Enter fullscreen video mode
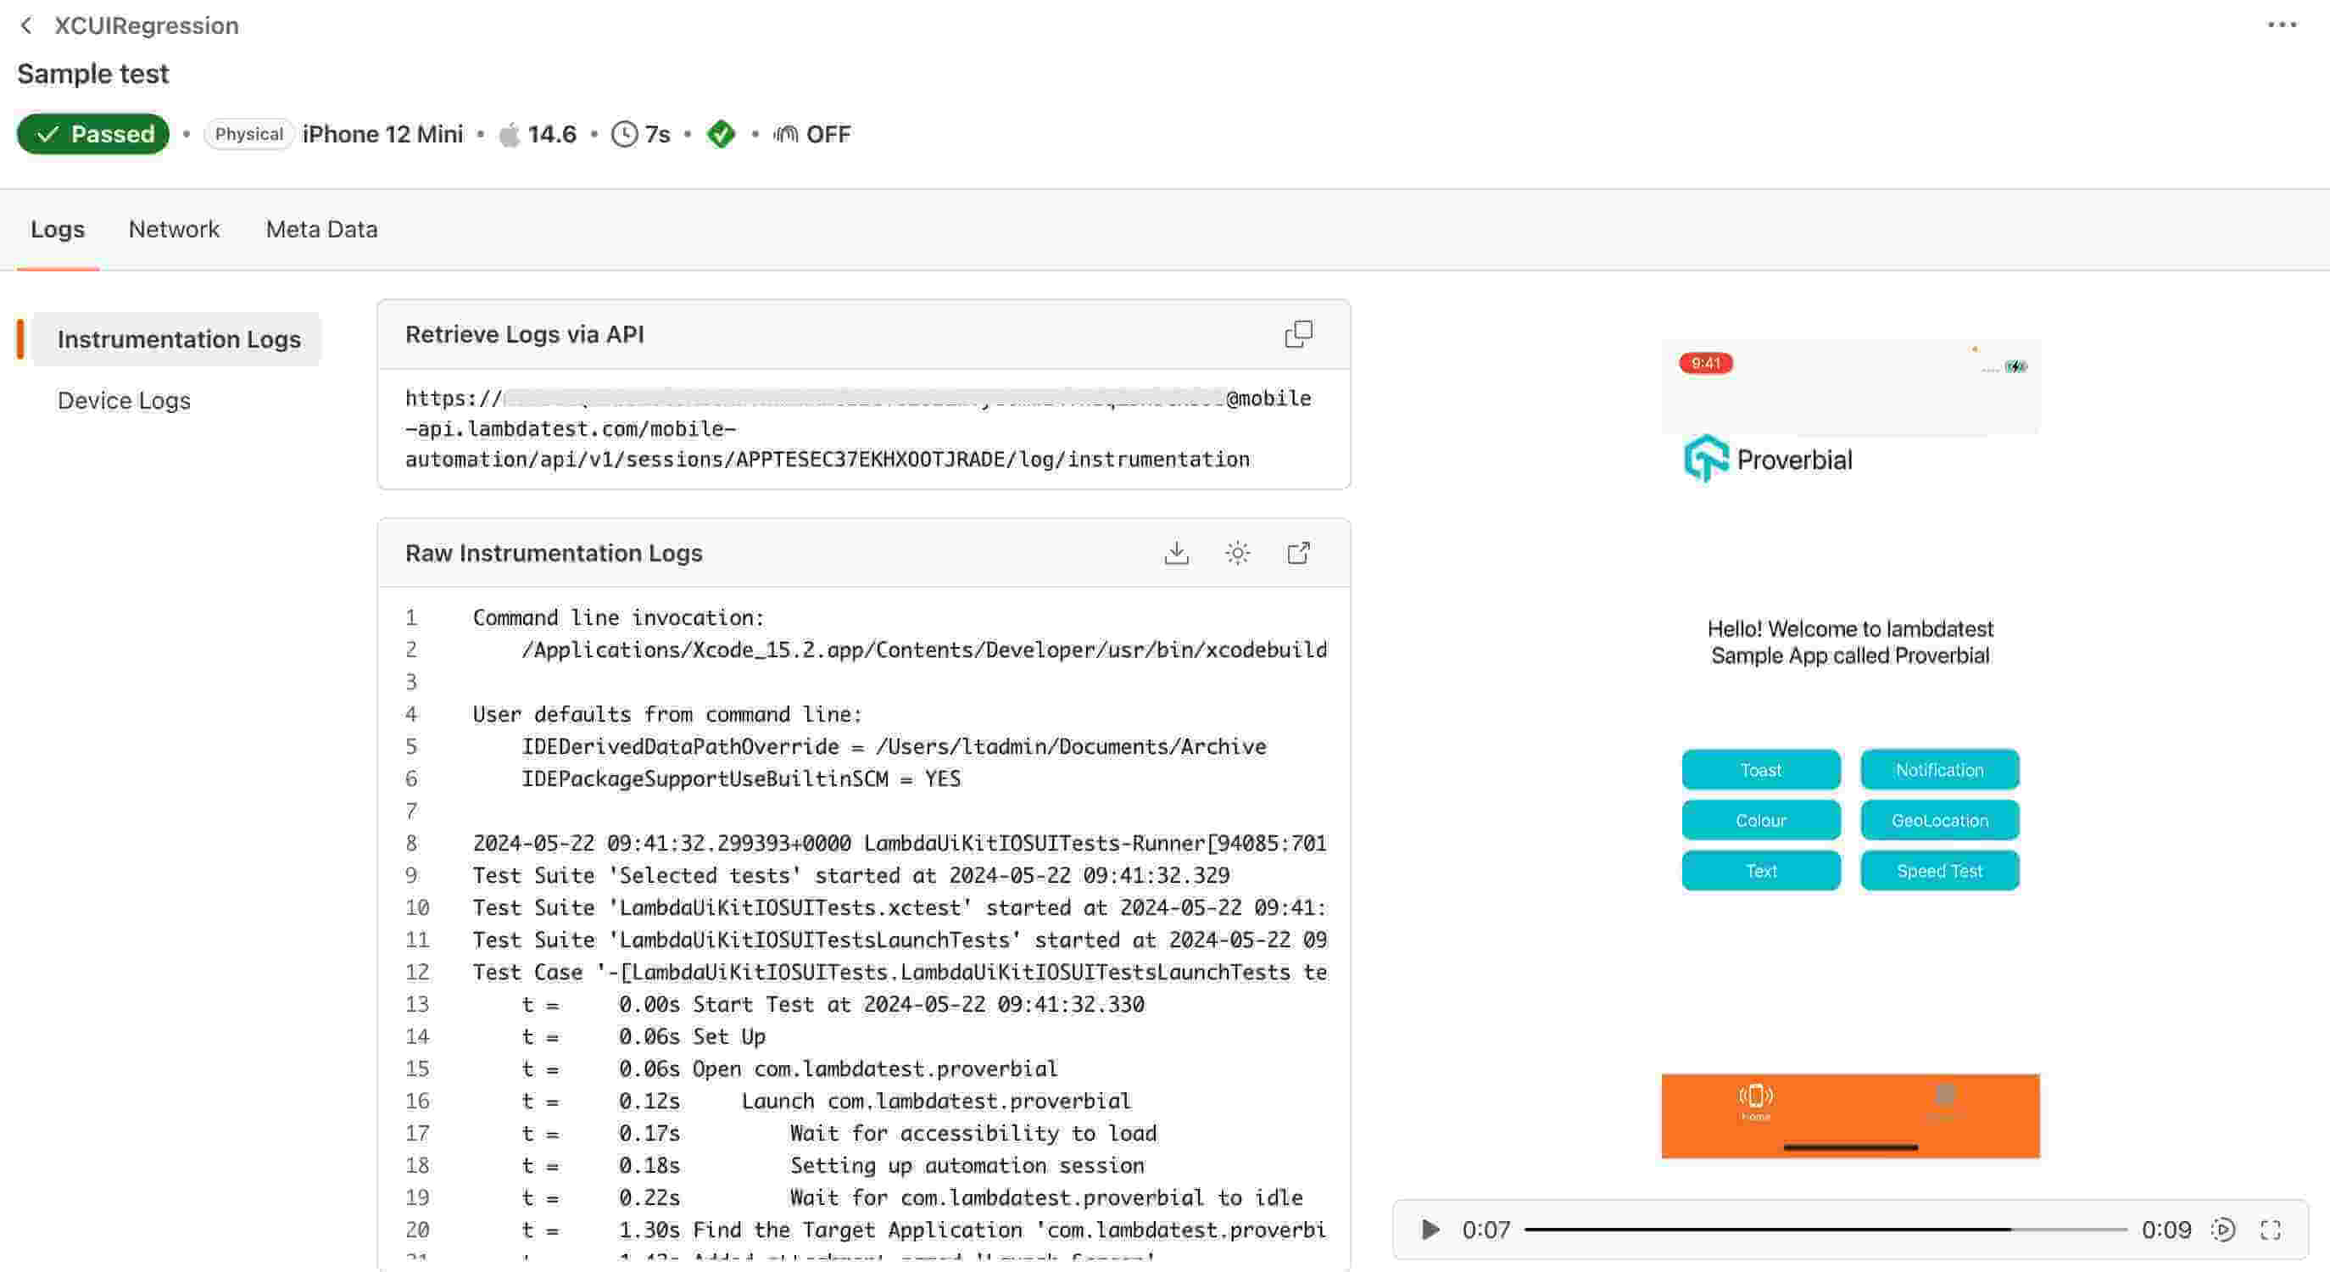Viewport: 2330px width, 1272px height. pos(2270,1230)
